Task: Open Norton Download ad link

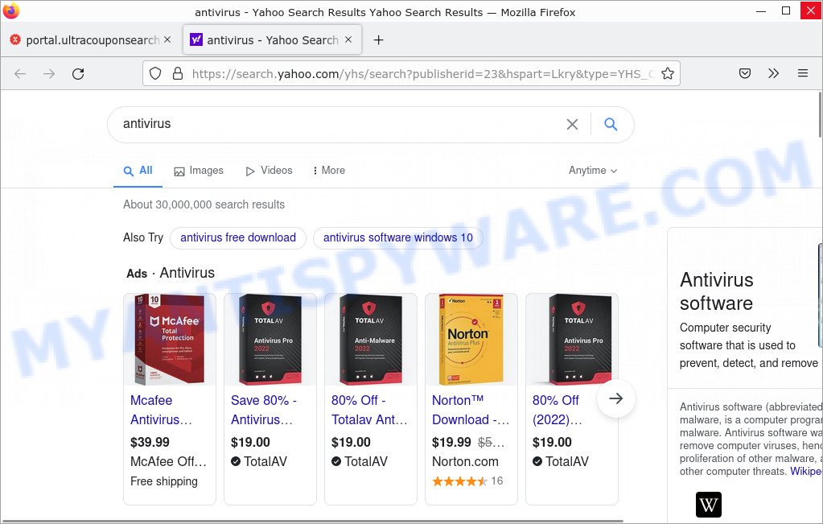Action: pyautogui.click(x=471, y=410)
